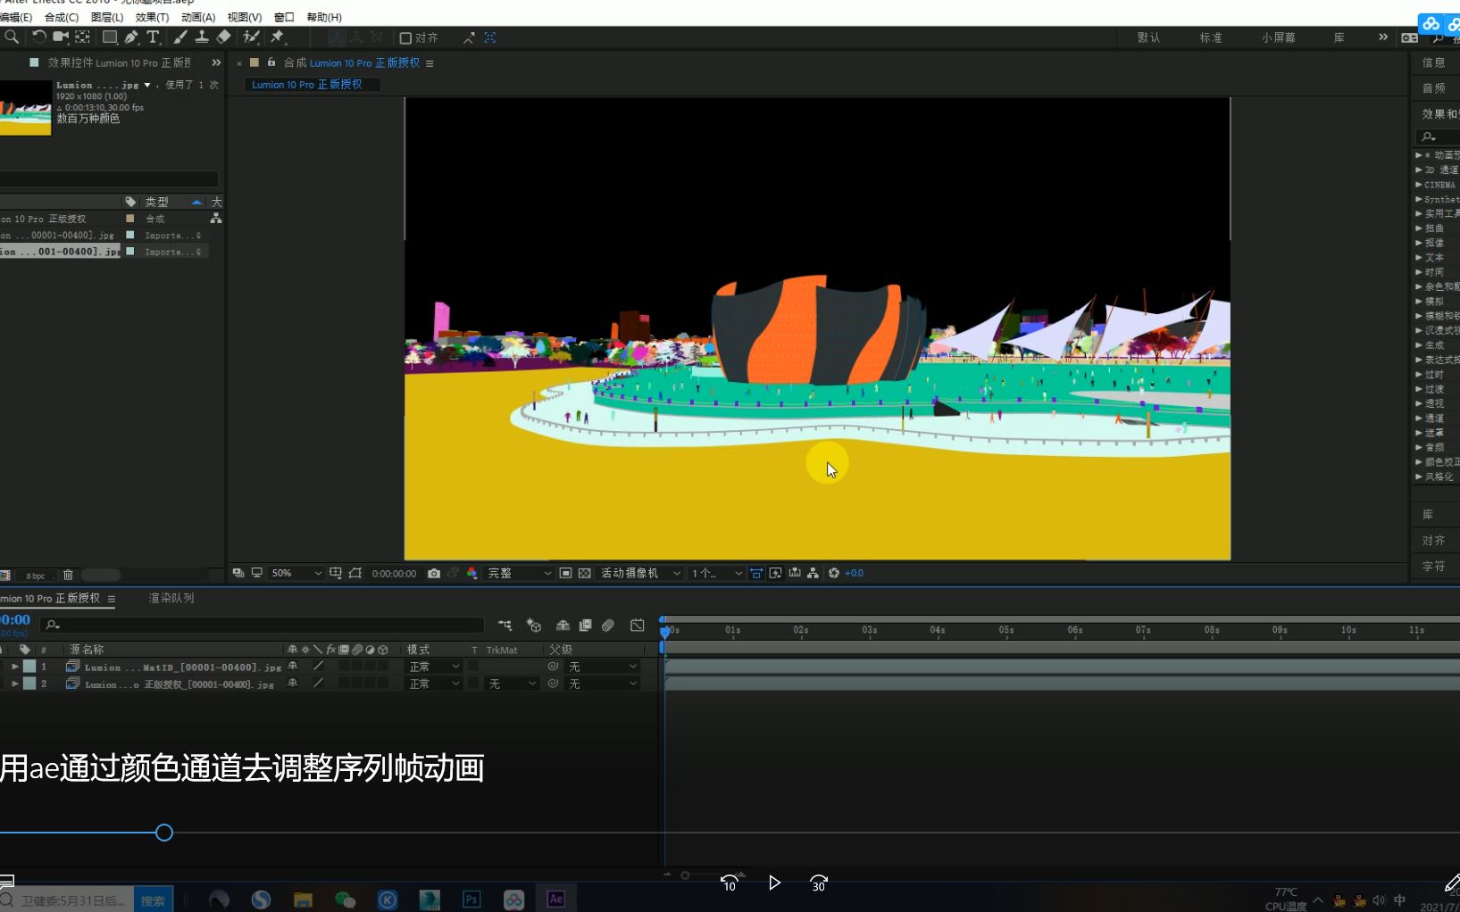Expand layer 2 properties triangle
Screen dimensions: 1460x912
pyautogui.click(x=15, y=684)
